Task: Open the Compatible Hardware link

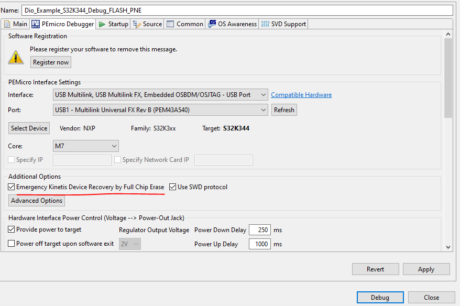Action: pyautogui.click(x=301, y=94)
